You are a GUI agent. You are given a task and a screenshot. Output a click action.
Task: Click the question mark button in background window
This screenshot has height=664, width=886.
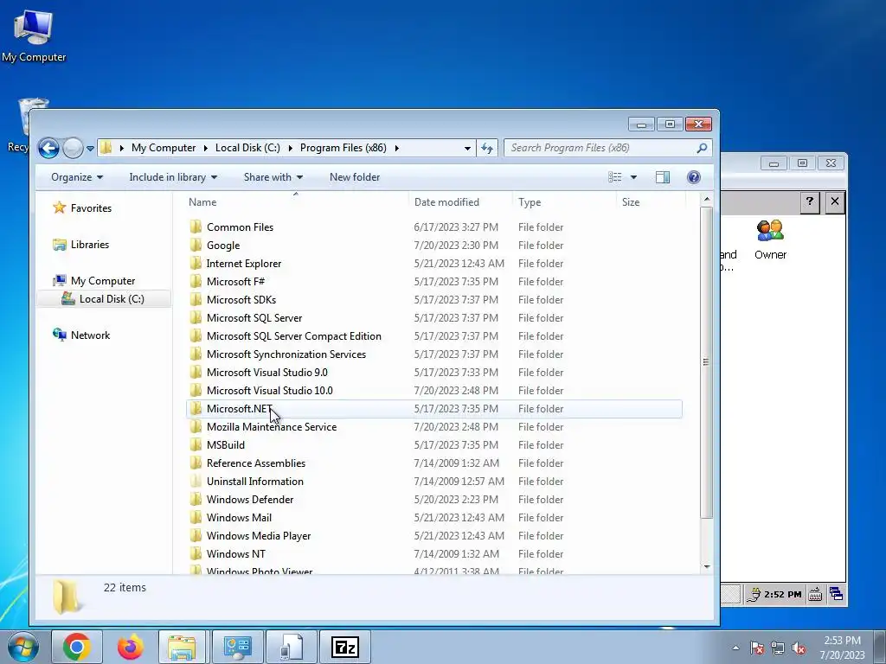tap(810, 201)
